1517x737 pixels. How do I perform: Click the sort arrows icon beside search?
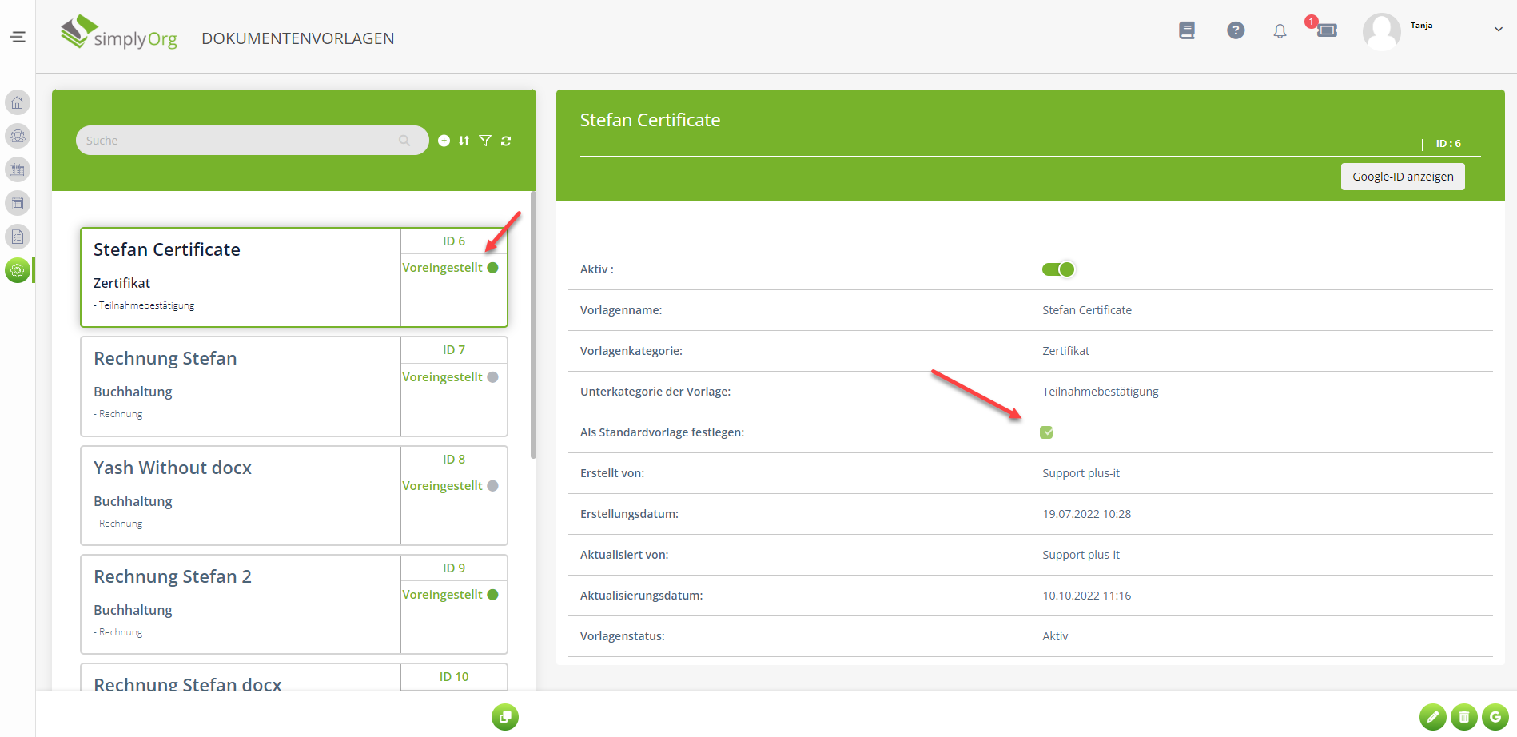(464, 141)
